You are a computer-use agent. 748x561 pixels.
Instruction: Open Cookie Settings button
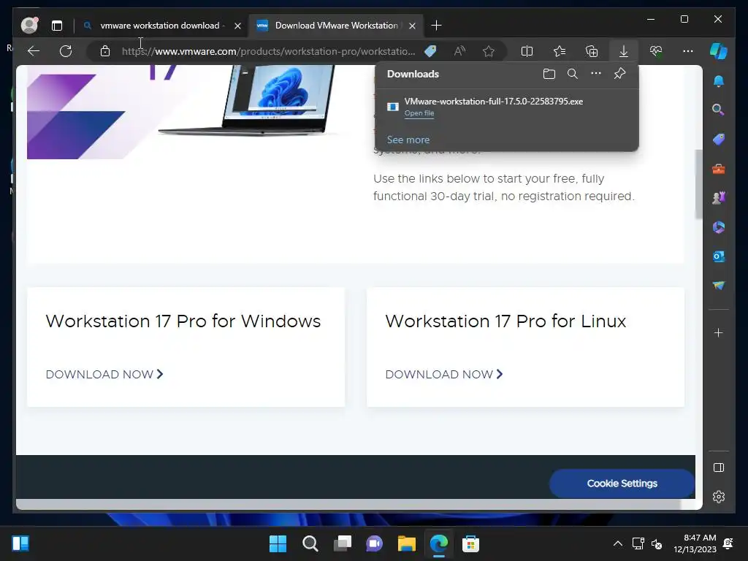(622, 484)
